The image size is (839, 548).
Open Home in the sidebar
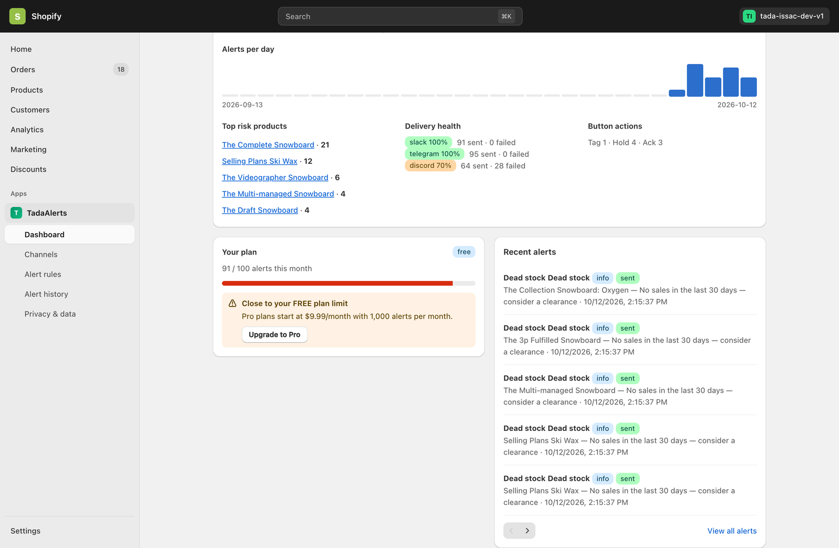point(69,49)
